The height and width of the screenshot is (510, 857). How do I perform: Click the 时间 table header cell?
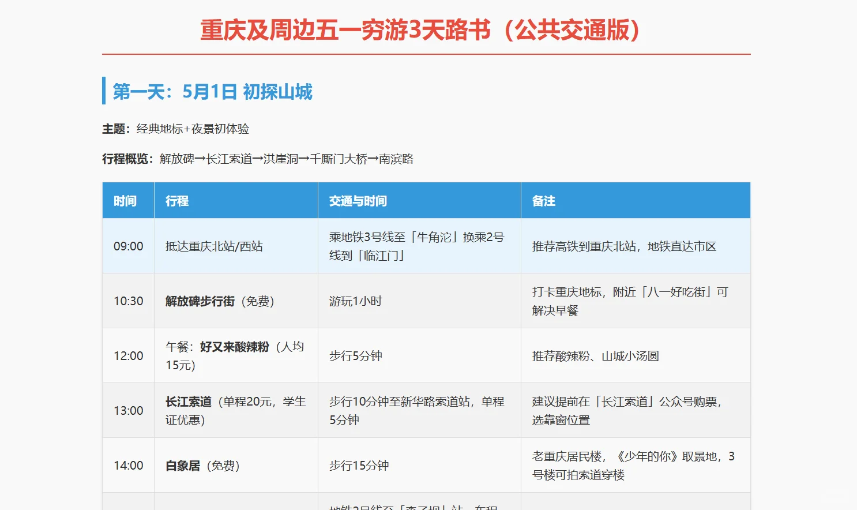(x=127, y=200)
